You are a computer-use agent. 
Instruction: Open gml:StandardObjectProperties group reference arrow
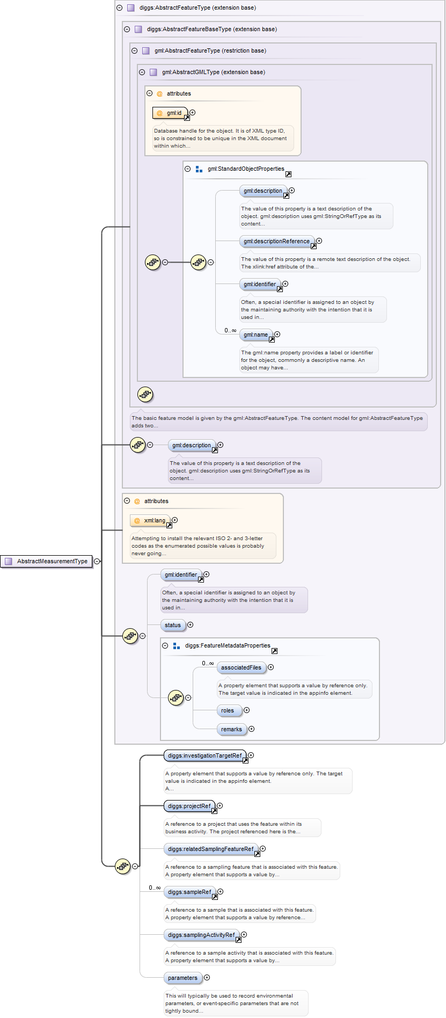click(x=288, y=174)
